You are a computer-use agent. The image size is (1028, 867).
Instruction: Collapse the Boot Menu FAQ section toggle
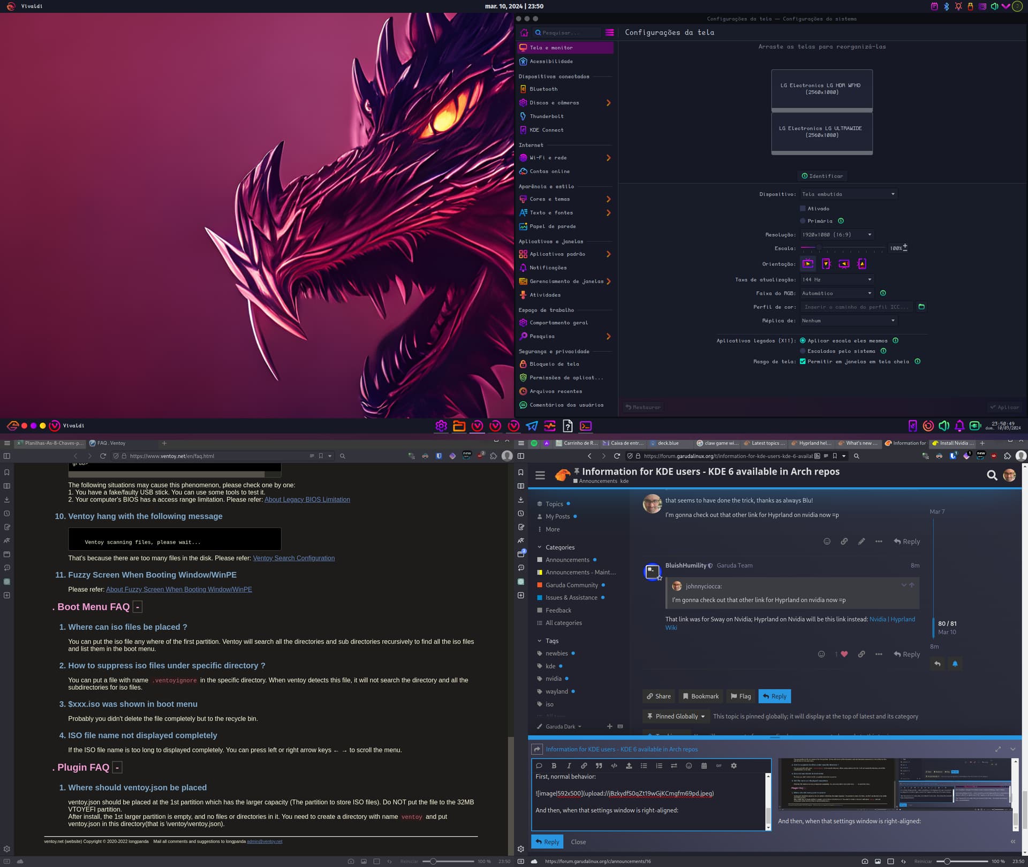click(x=138, y=607)
